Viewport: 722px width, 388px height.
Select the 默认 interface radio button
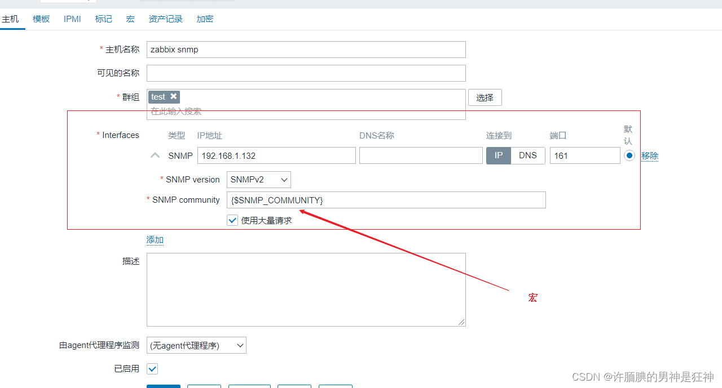[x=629, y=155]
